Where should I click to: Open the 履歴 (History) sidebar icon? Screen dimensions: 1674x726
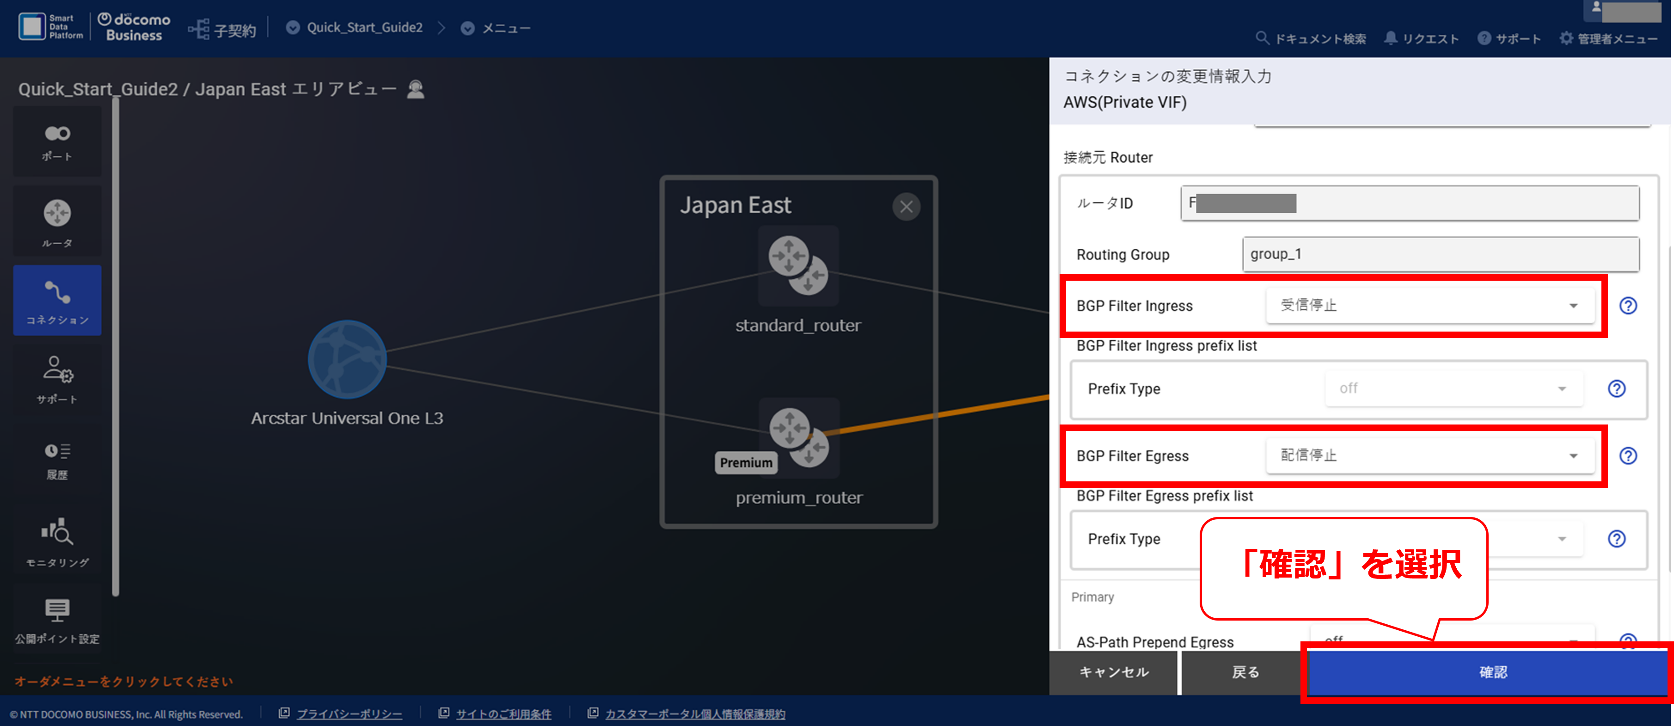(x=57, y=460)
